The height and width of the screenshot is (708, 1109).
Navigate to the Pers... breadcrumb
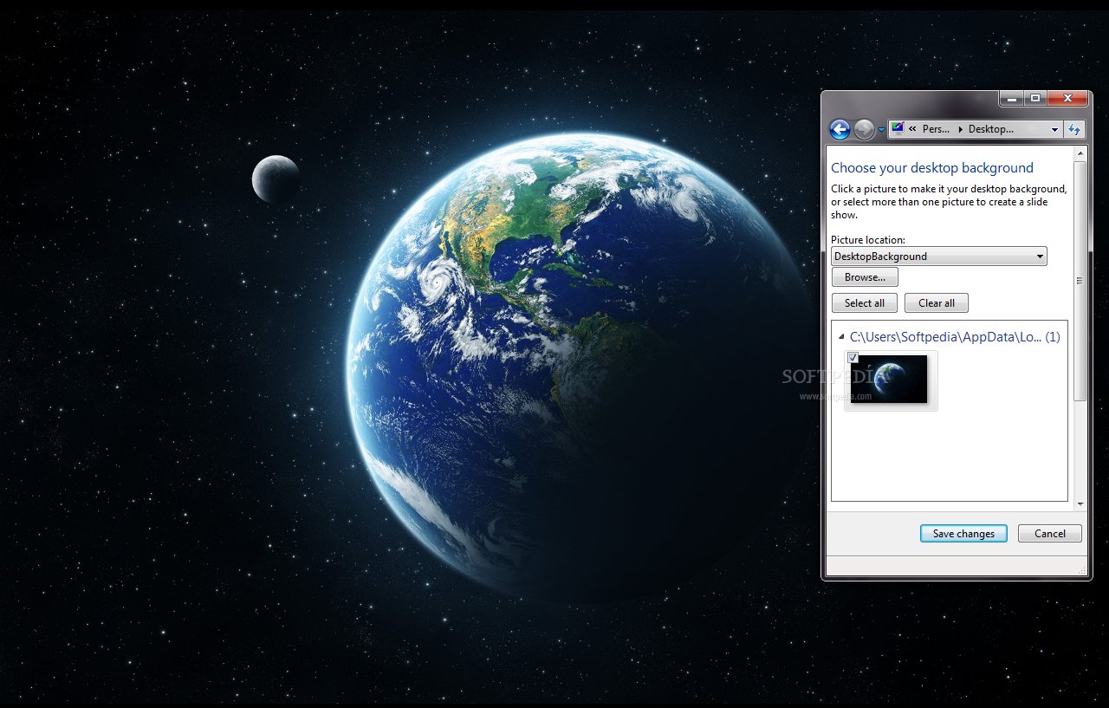(x=936, y=129)
